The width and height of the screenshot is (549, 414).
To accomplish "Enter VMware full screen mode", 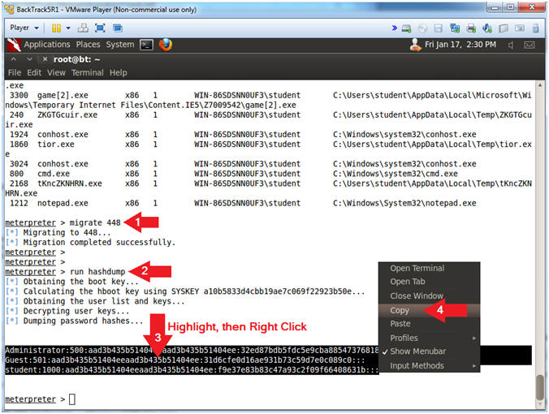I will tap(100, 28).
